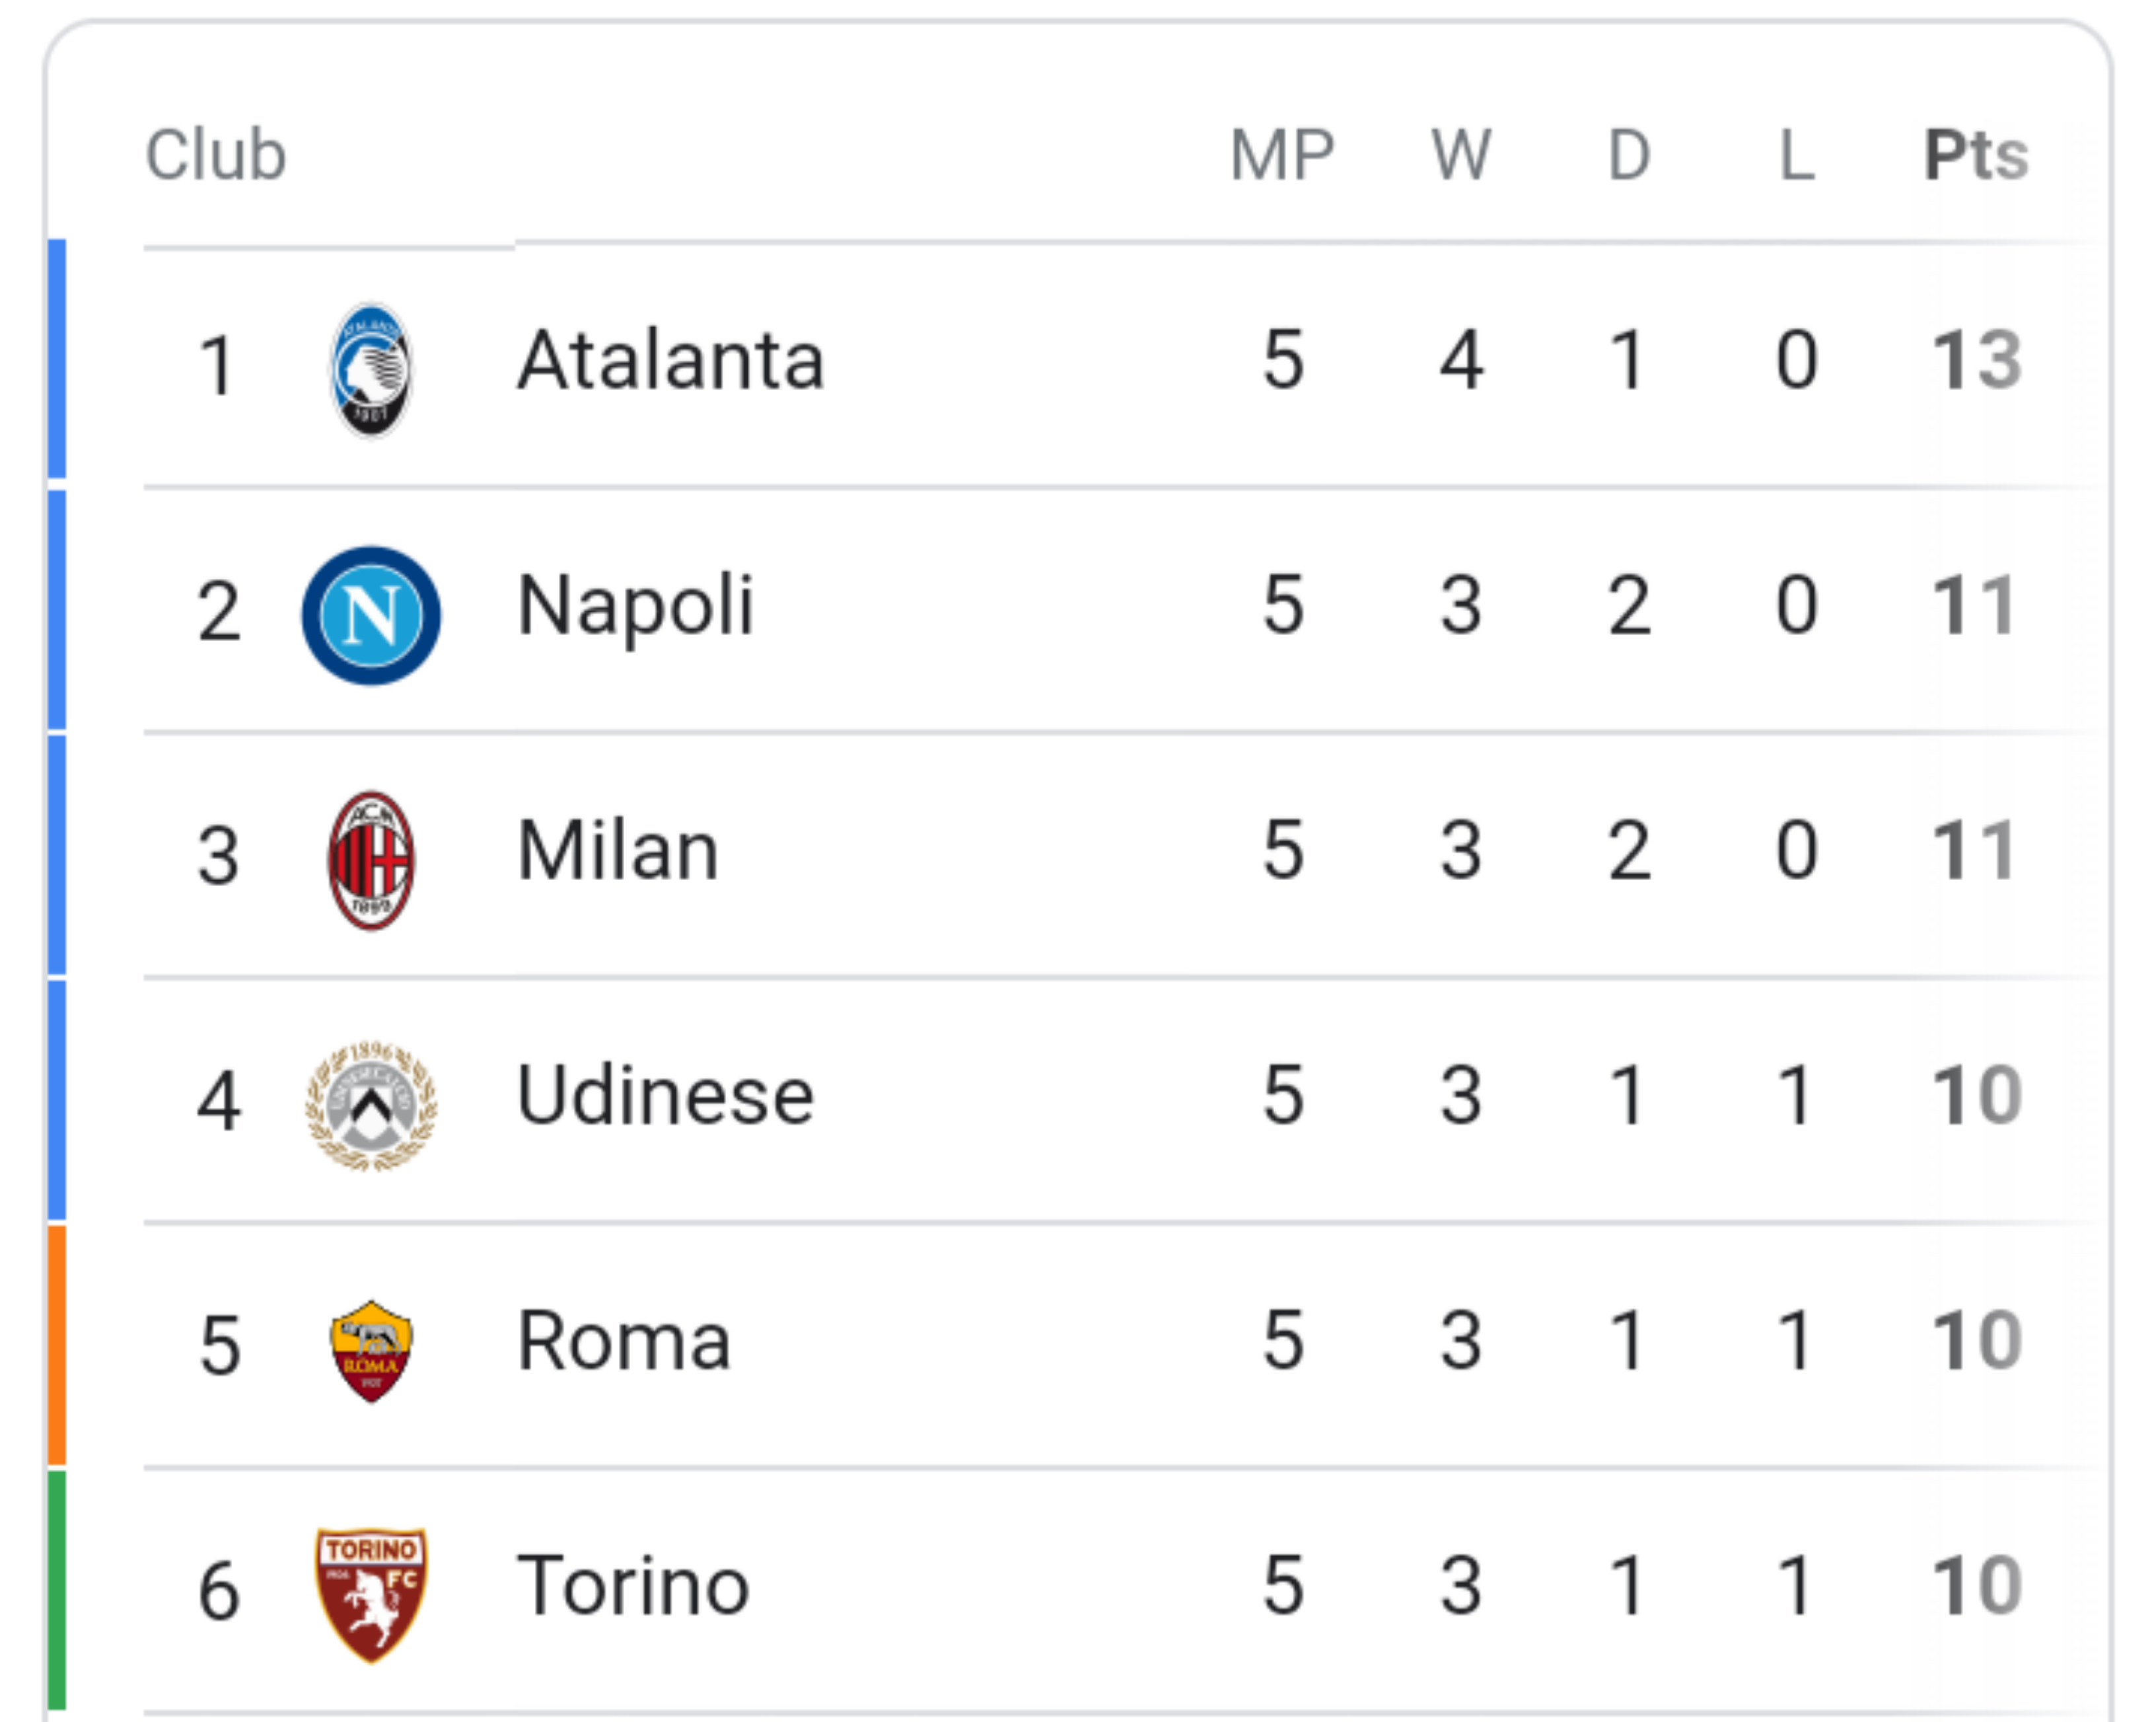Click the L column header
This screenshot has height=1722, width=2156.
(1797, 156)
